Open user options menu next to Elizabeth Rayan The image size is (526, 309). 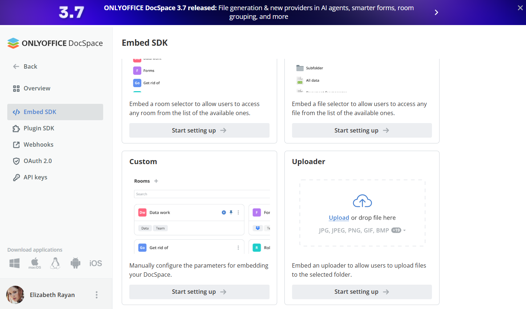tap(97, 295)
